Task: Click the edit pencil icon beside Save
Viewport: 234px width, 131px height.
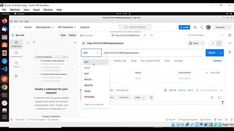Action: click(213, 43)
